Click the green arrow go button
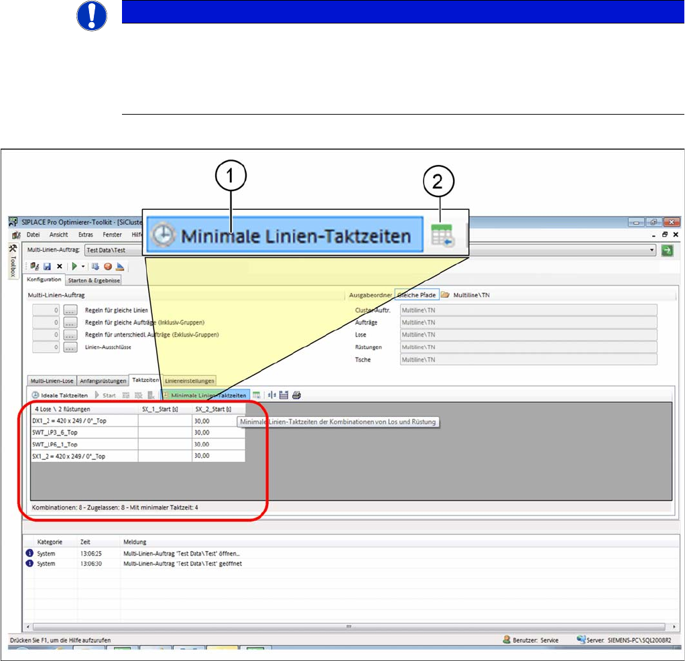Viewport: 685px width, 661px height. (x=667, y=250)
